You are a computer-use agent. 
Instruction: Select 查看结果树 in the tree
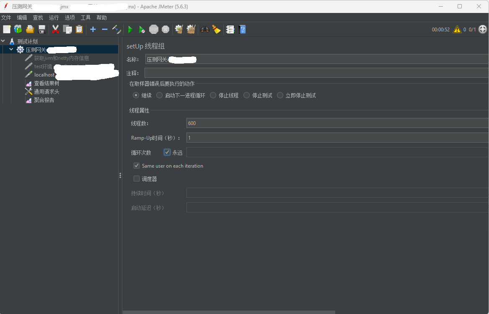click(47, 84)
